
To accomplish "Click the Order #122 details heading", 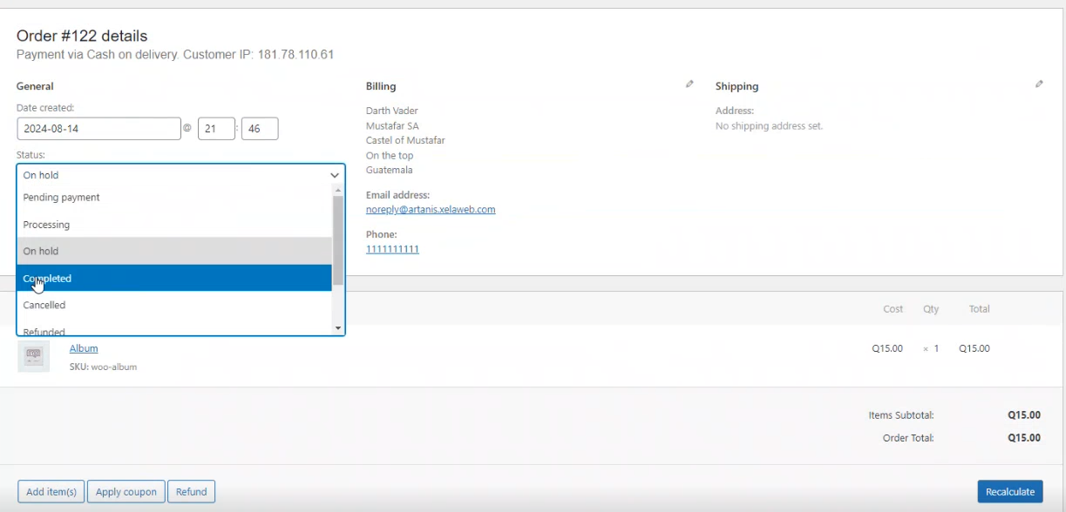I will coord(82,36).
